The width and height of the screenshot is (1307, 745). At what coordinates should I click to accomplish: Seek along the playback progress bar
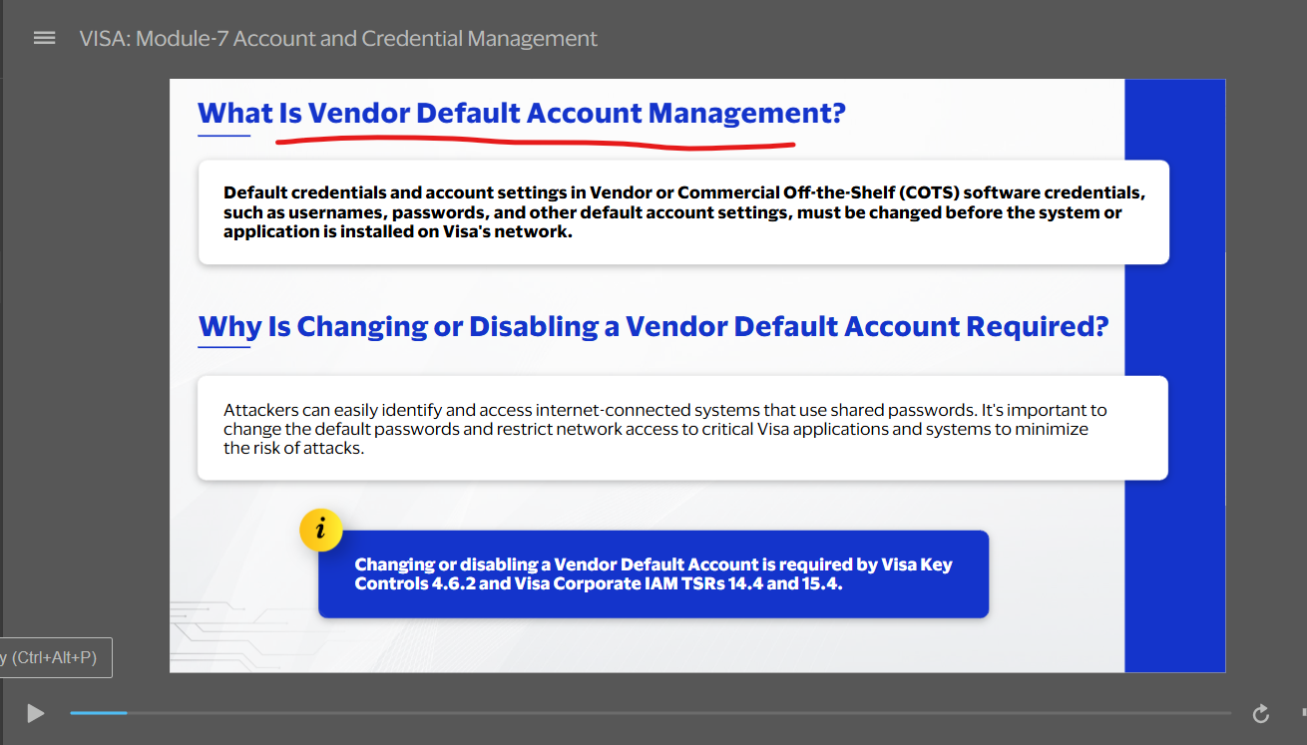[651, 713]
